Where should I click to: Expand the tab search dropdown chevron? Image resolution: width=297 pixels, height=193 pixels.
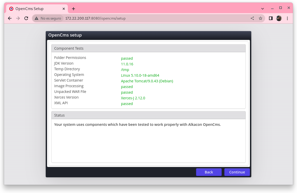pyautogui.click(x=263, y=9)
